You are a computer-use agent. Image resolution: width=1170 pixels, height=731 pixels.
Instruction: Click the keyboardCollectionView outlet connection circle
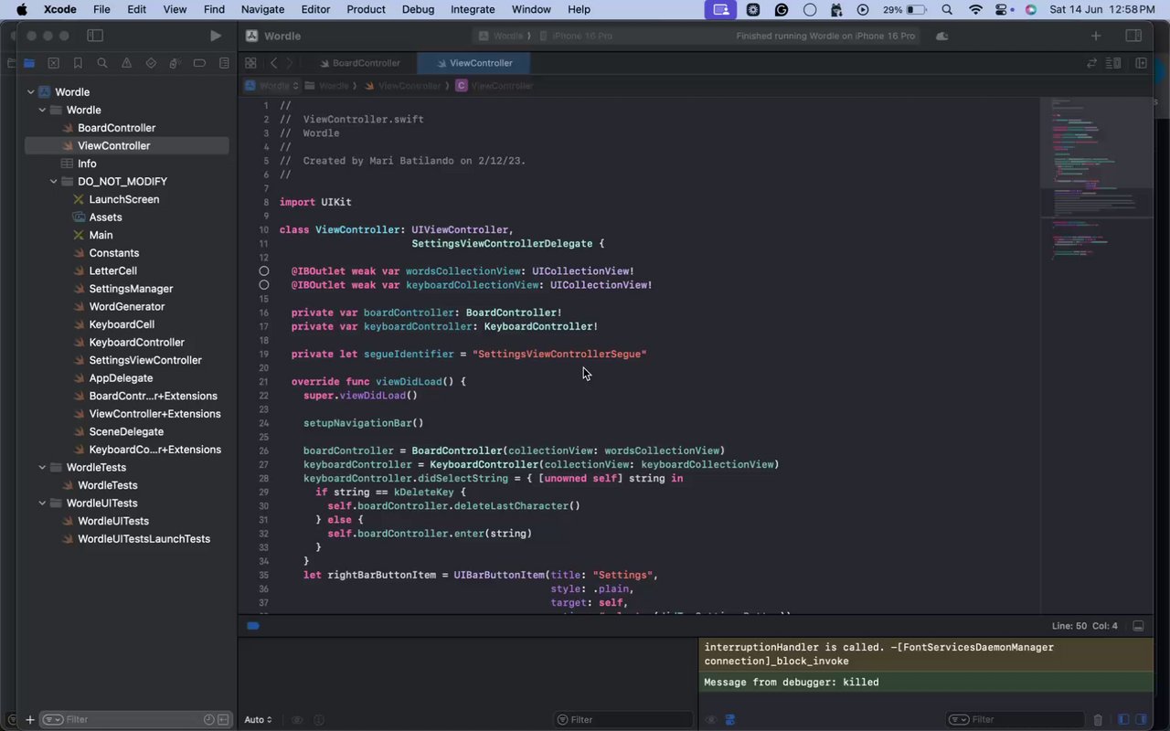[264, 285]
